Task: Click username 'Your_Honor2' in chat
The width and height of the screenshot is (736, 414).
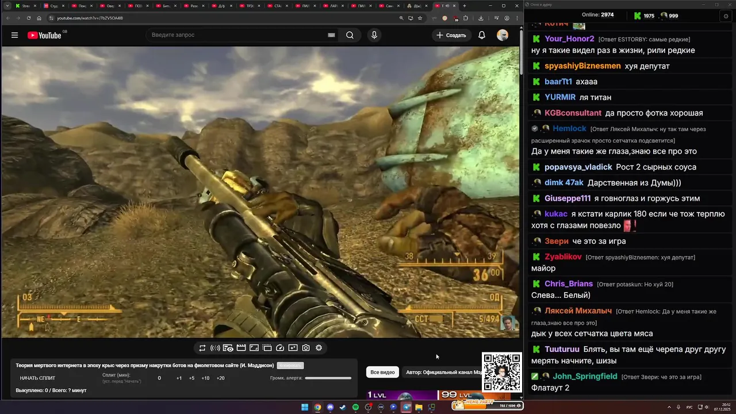Action: click(x=569, y=39)
